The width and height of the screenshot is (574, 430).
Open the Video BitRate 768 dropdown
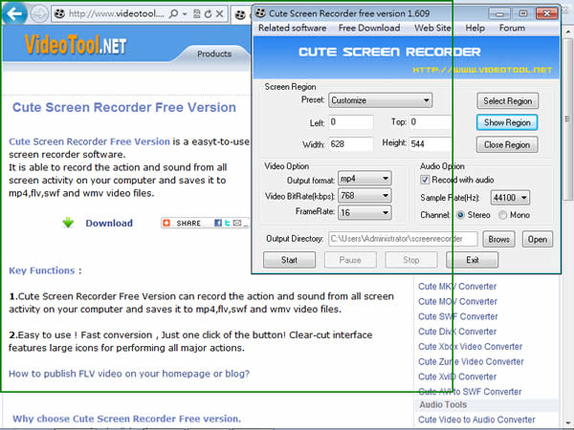point(364,196)
